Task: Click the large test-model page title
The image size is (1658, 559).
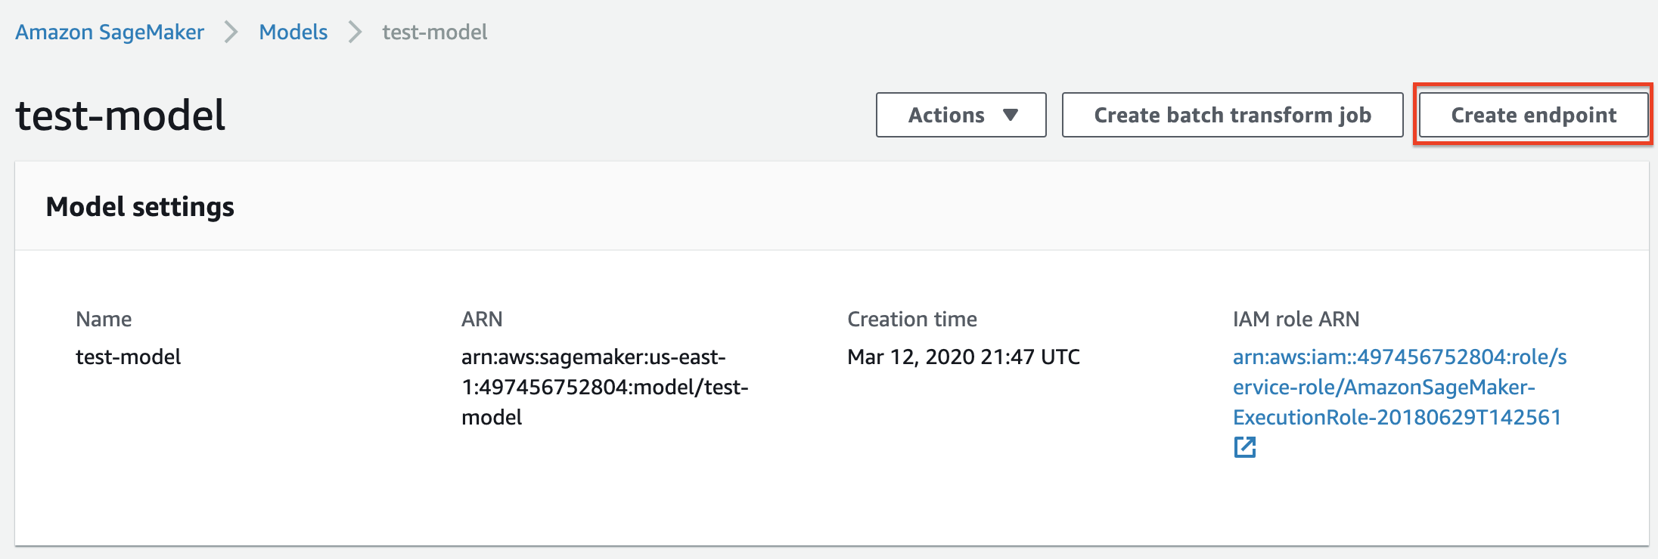Action: click(x=120, y=116)
